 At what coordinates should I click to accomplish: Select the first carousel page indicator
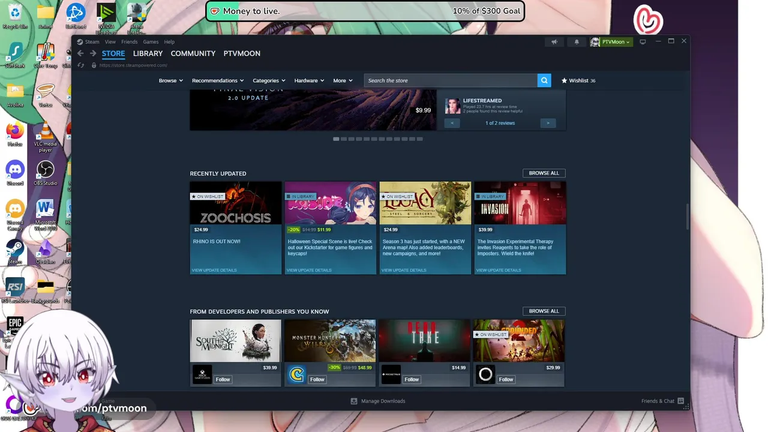[x=336, y=139]
